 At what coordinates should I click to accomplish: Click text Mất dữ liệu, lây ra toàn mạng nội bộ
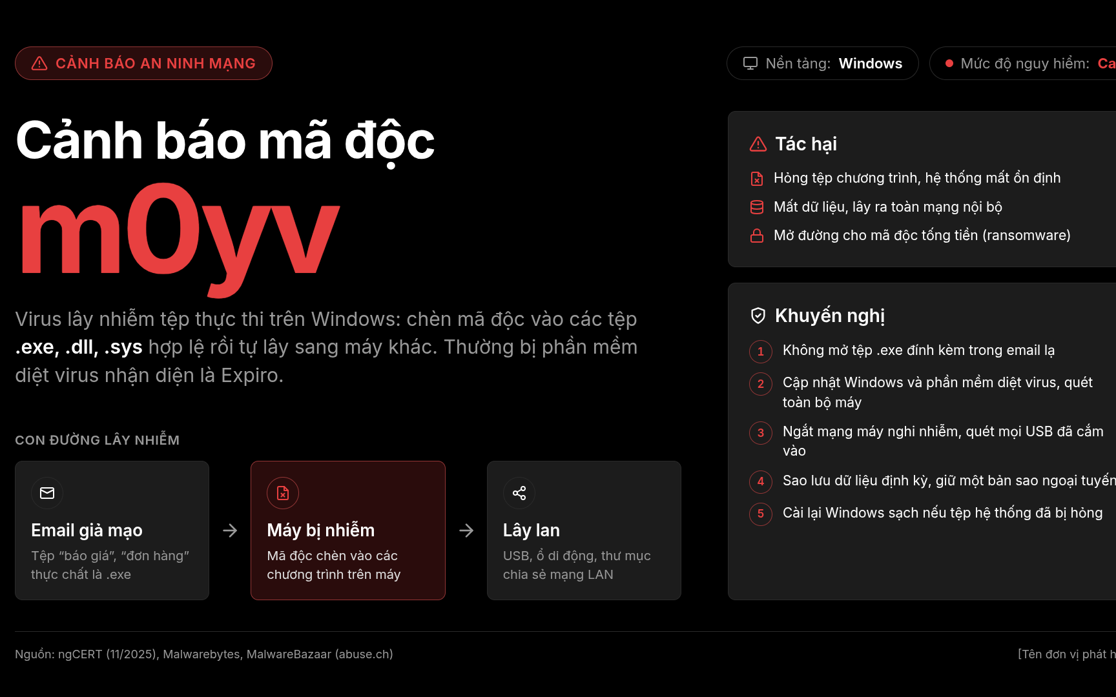pyautogui.click(x=888, y=207)
